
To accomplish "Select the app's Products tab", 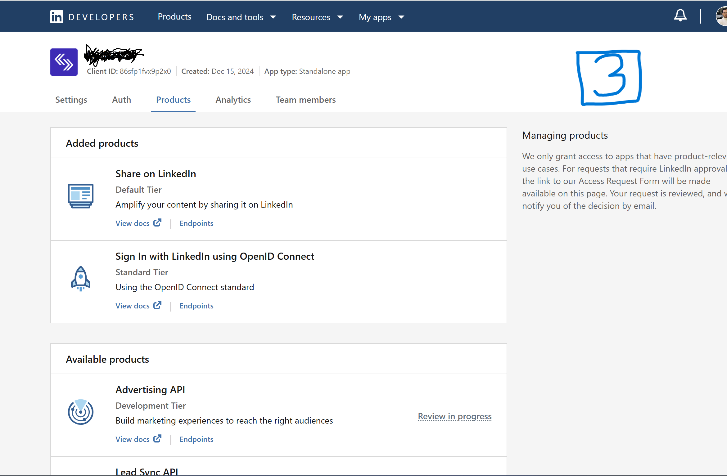I will click(173, 100).
